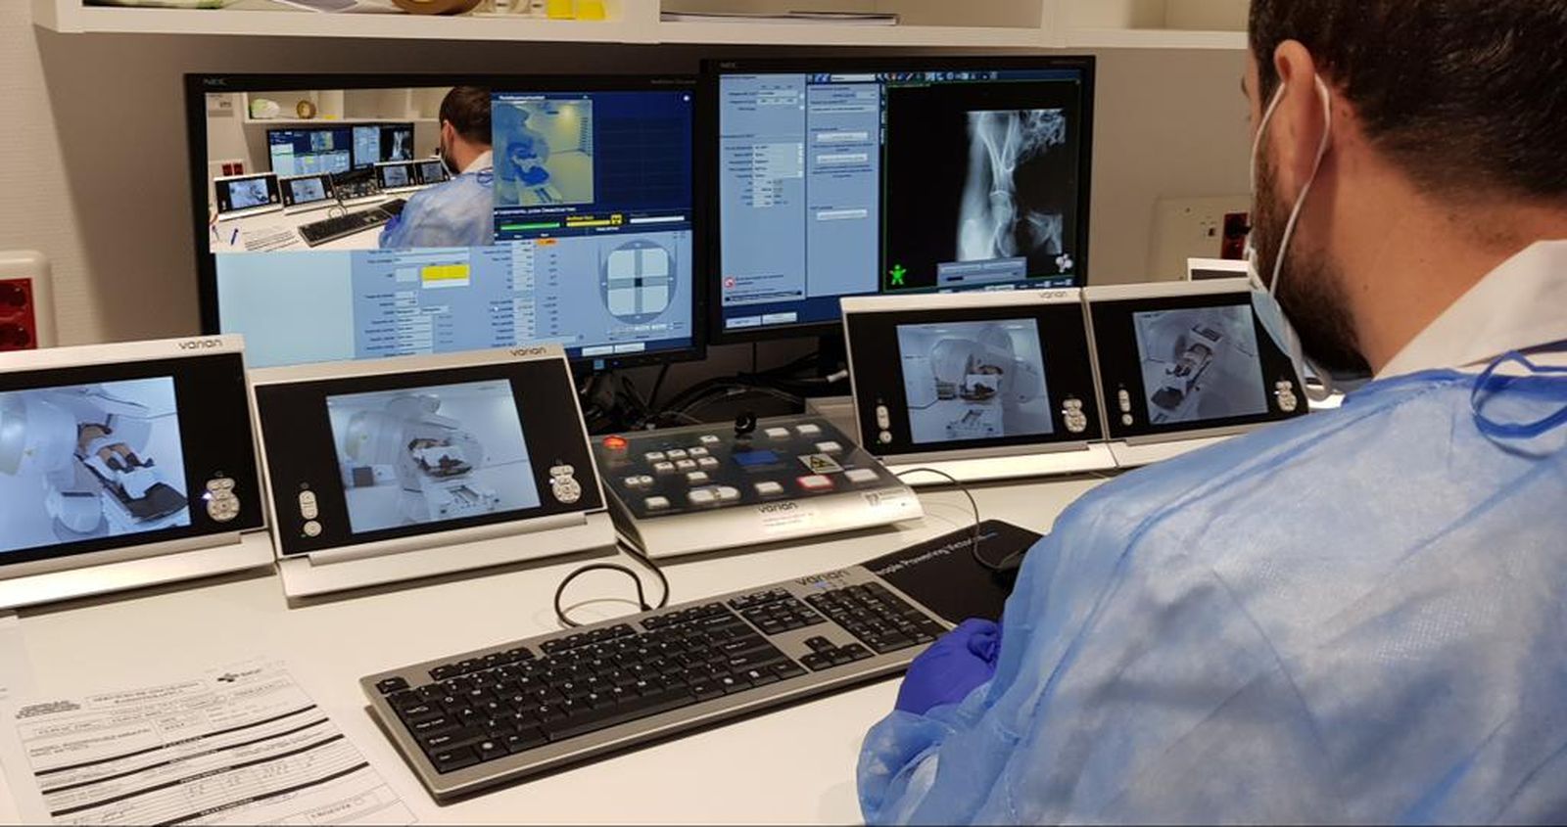The height and width of the screenshot is (827, 1567).
Task: Open the live camera feed of control desk
Action: [x=351, y=169]
